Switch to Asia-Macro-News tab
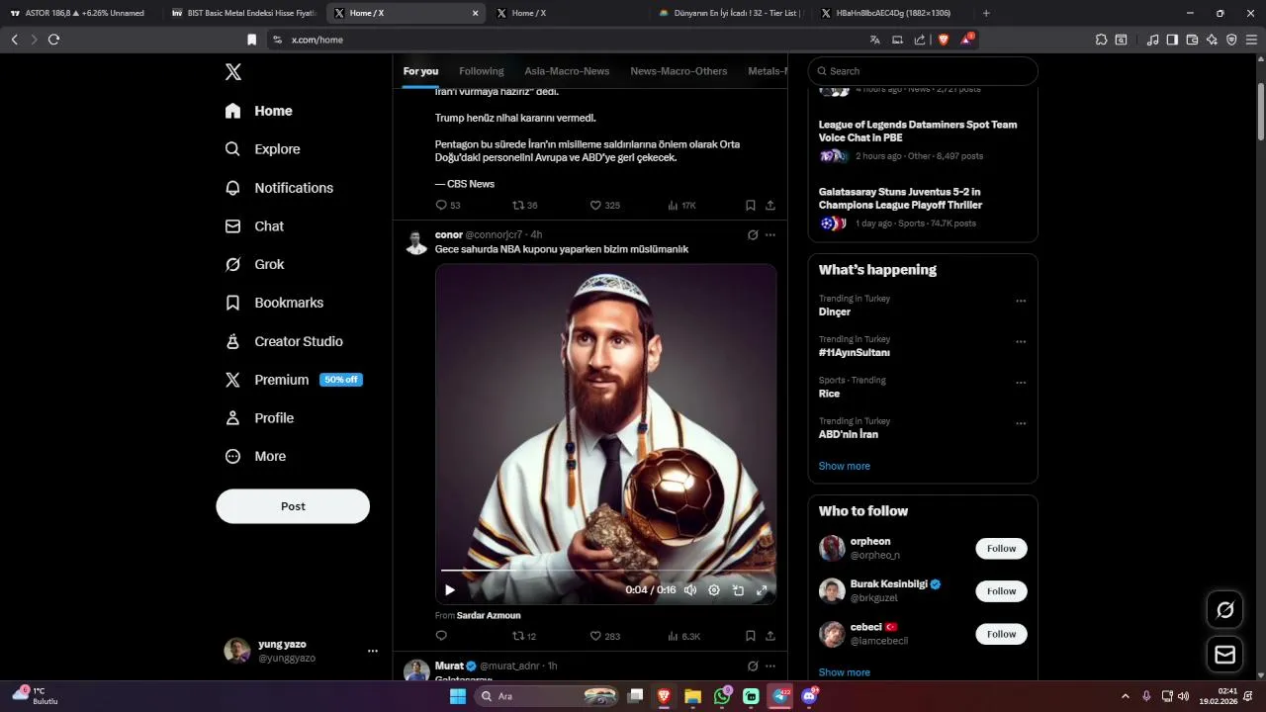1266x712 pixels. click(x=567, y=71)
